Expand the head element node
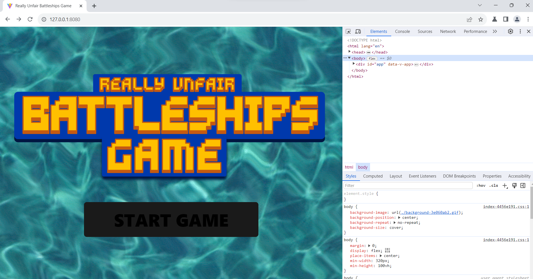 [x=349, y=52]
